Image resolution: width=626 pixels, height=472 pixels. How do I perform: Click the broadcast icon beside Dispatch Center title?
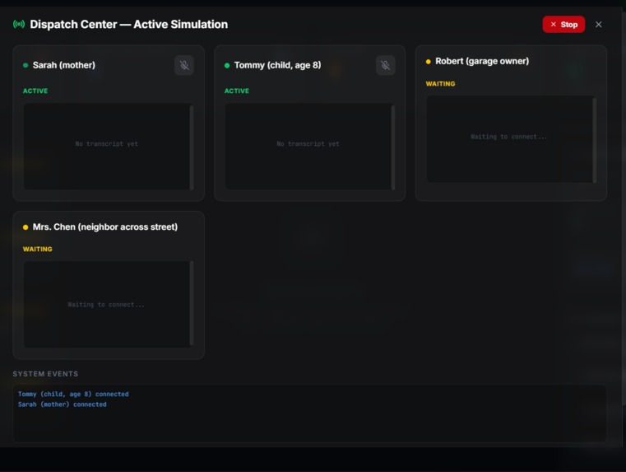tap(19, 25)
